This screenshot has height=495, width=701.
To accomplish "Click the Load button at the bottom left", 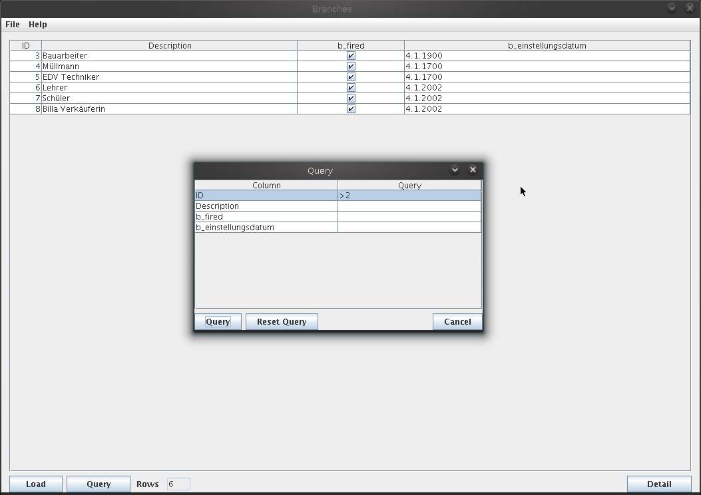I will click(36, 484).
